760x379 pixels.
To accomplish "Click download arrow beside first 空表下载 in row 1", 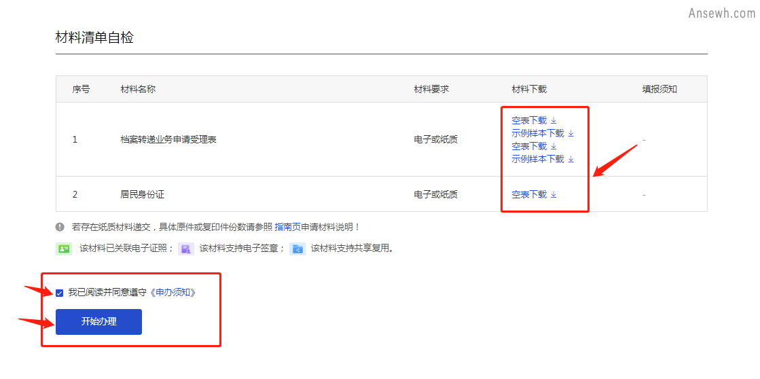I will 554,121.
